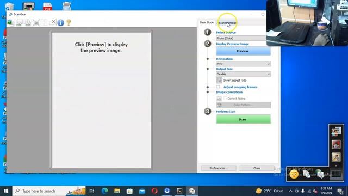Toggle the Correct fading checkbox
348x196 pixels.
pos(225,98)
